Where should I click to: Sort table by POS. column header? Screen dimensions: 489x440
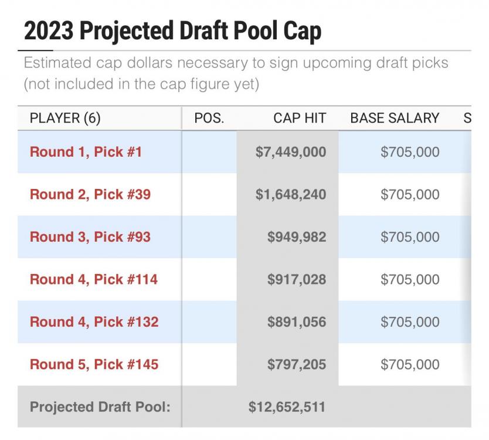pos(209,118)
